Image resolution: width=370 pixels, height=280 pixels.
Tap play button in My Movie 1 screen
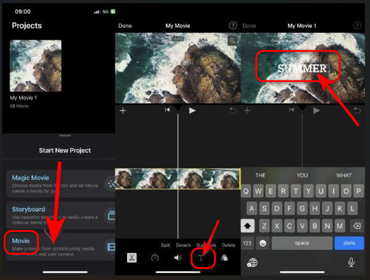click(x=316, y=110)
